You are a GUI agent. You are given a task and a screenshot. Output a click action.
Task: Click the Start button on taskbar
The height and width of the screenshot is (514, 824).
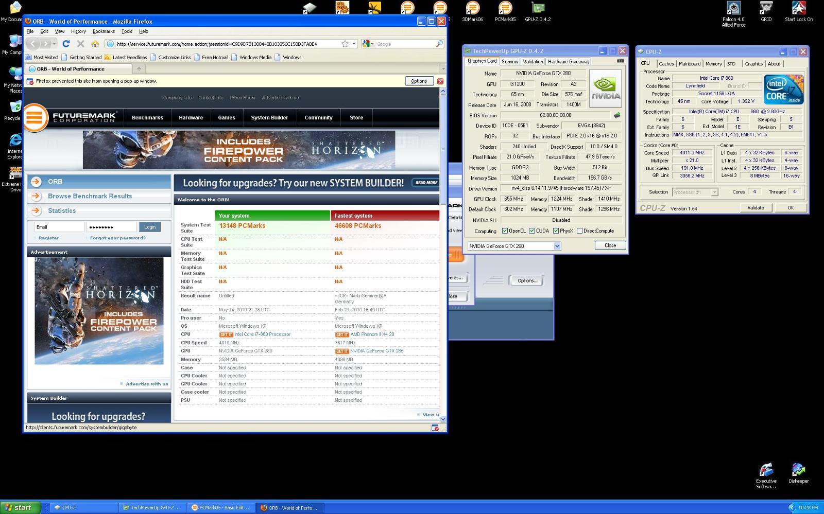(x=20, y=507)
